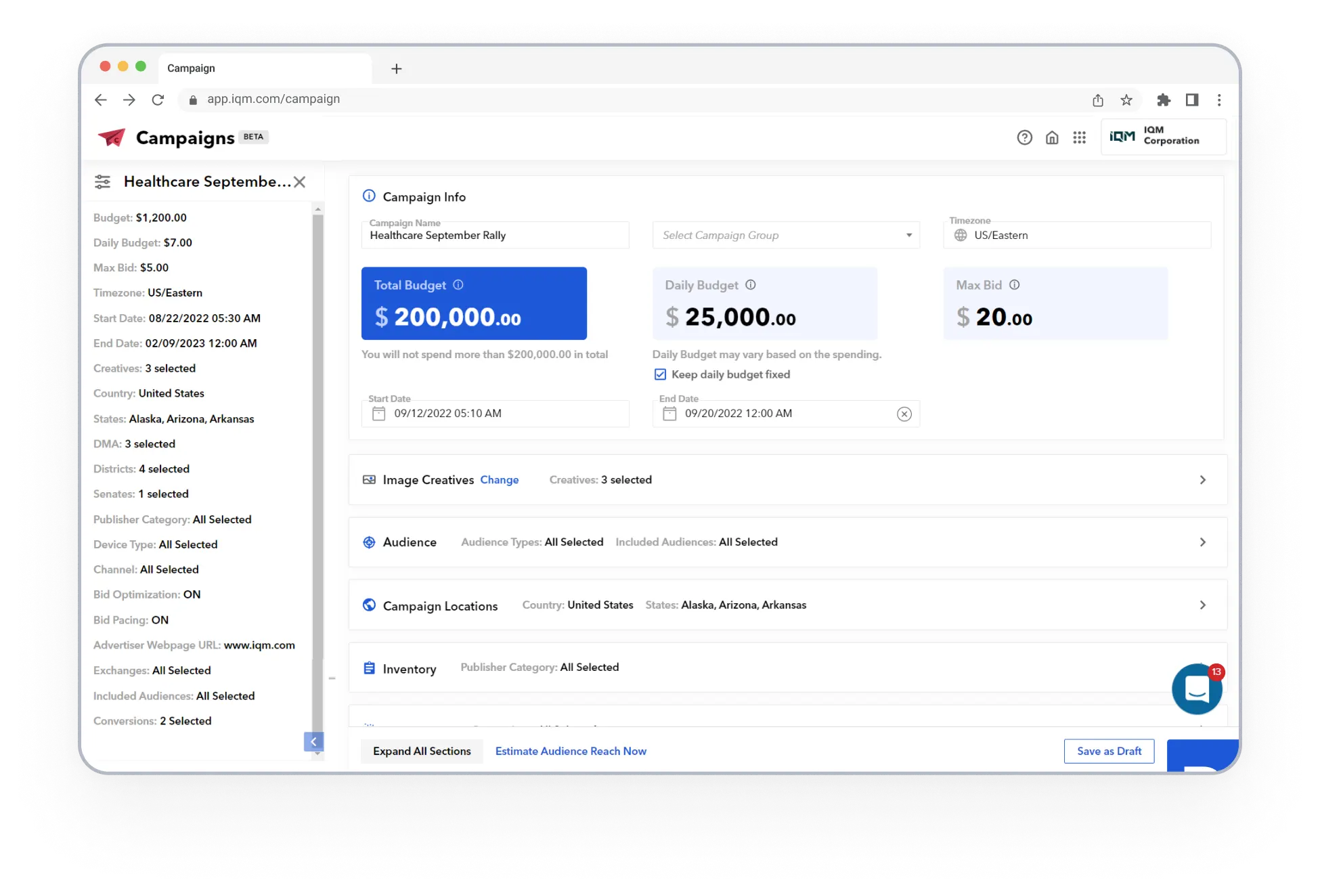Click the Max Bid info icon
The image size is (1320, 895).
point(1014,285)
